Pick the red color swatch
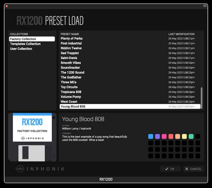Screen dimensions: 212x188 click(171, 136)
